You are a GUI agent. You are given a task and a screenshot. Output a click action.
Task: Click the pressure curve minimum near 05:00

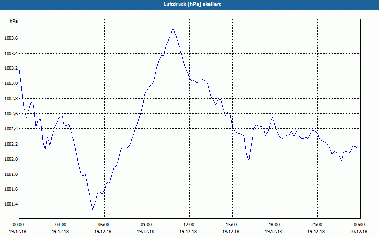[92, 209]
